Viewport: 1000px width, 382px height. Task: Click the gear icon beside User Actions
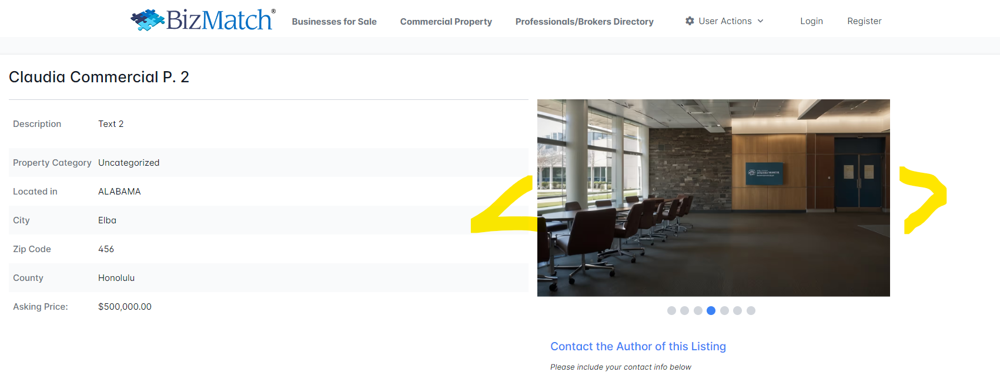690,21
